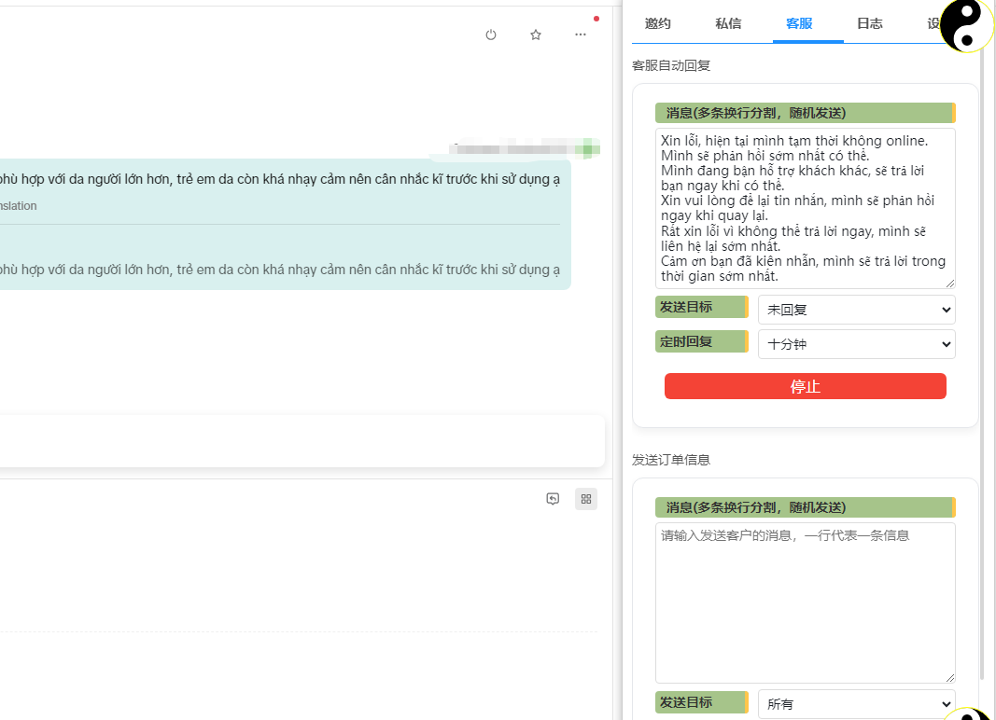The height and width of the screenshot is (720, 996).
Task: Open the 私信 tab
Action: (x=728, y=23)
